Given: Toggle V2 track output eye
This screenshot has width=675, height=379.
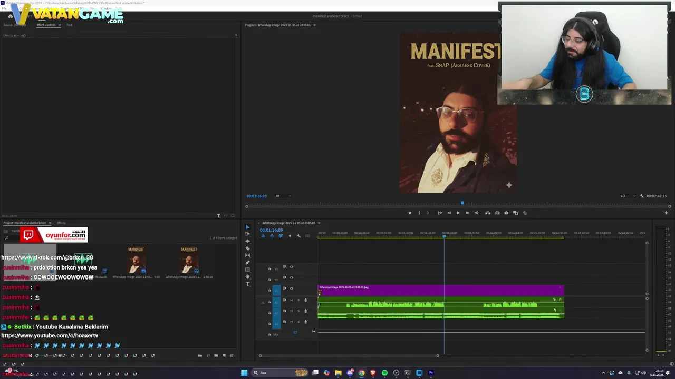Looking at the screenshot, I should pos(291,277).
